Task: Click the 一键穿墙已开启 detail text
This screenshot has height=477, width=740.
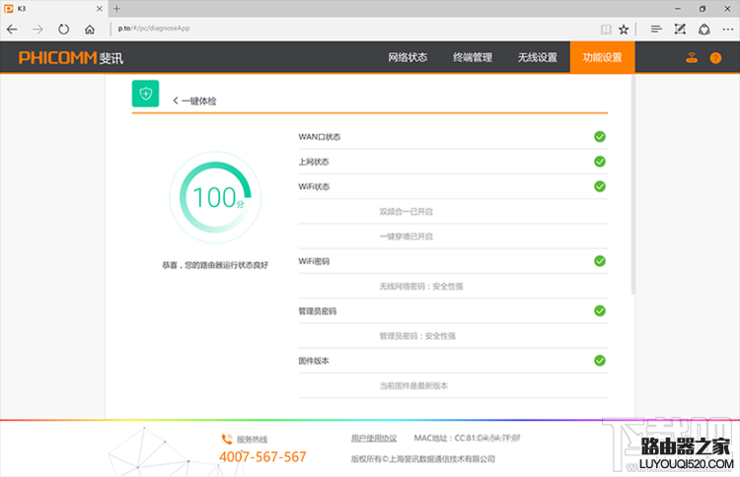Action: [406, 237]
